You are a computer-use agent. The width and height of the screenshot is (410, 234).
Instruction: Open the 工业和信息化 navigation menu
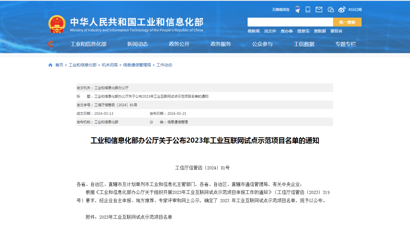coord(88,44)
